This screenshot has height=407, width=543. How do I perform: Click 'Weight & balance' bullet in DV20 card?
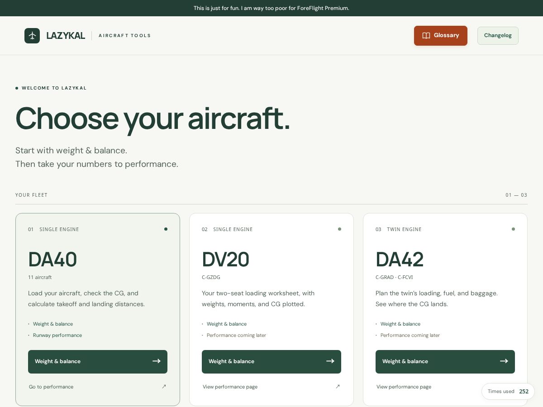pyautogui.click(x=227, y=324)
